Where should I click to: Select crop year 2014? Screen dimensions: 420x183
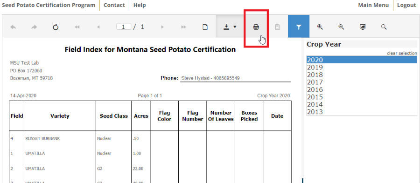(362, 104)
